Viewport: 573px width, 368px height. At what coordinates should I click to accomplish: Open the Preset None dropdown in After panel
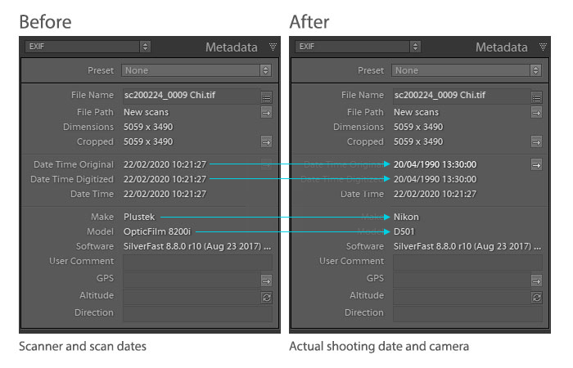pos(467,71)
